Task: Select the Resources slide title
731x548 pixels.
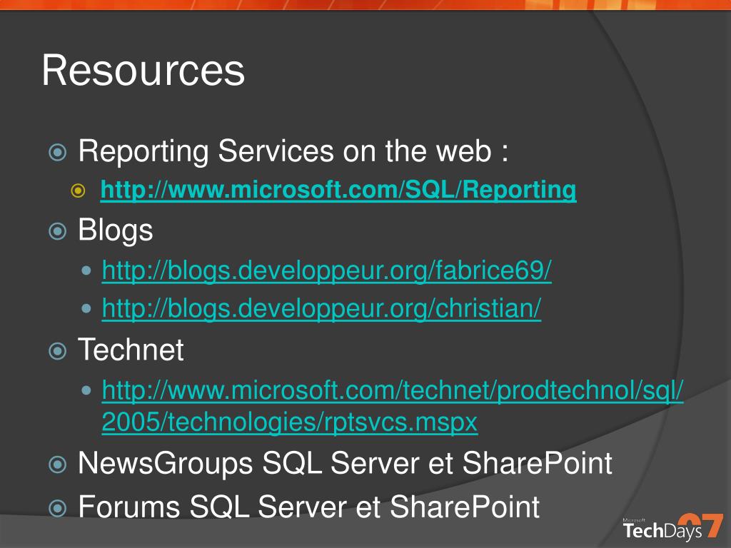Action: point(143,71)
